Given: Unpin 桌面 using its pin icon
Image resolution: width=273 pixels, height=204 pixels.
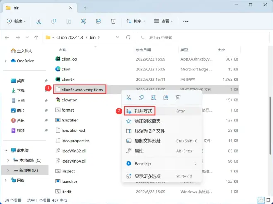Looking at the screenshot, I should point(46,80).
